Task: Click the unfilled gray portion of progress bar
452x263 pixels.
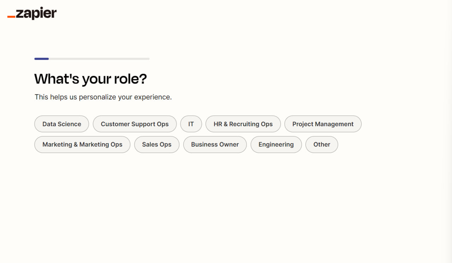Action: pyautogui.click(x=99, y=59)
